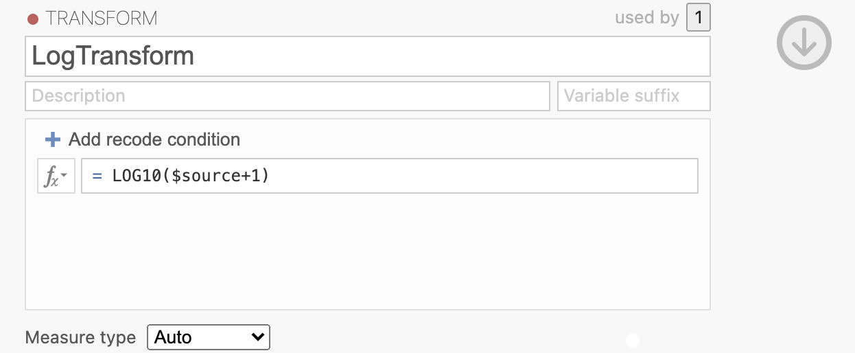Click the blue plus icon
Viewport: 855px width, 353px height.
[53, 140]
